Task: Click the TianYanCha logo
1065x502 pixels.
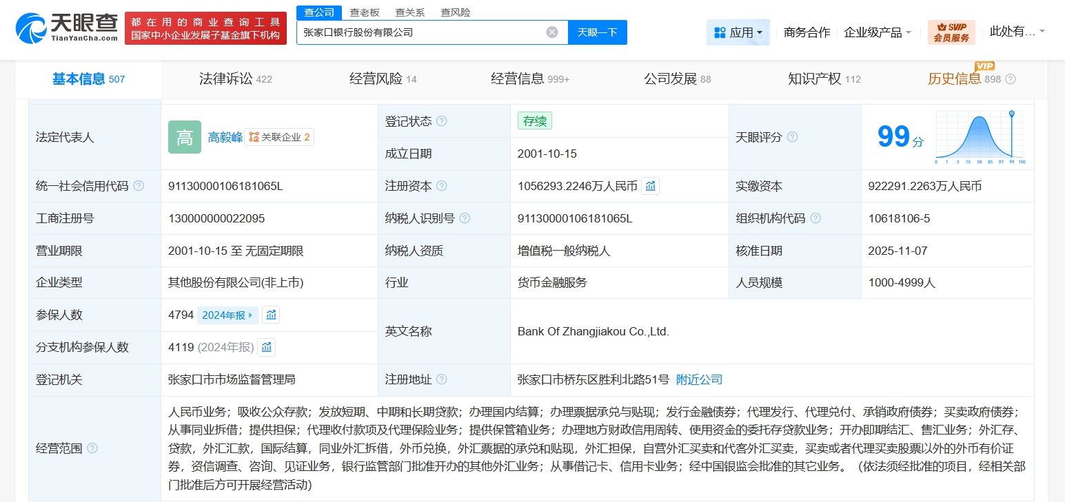Action: (x=67, y=28)
